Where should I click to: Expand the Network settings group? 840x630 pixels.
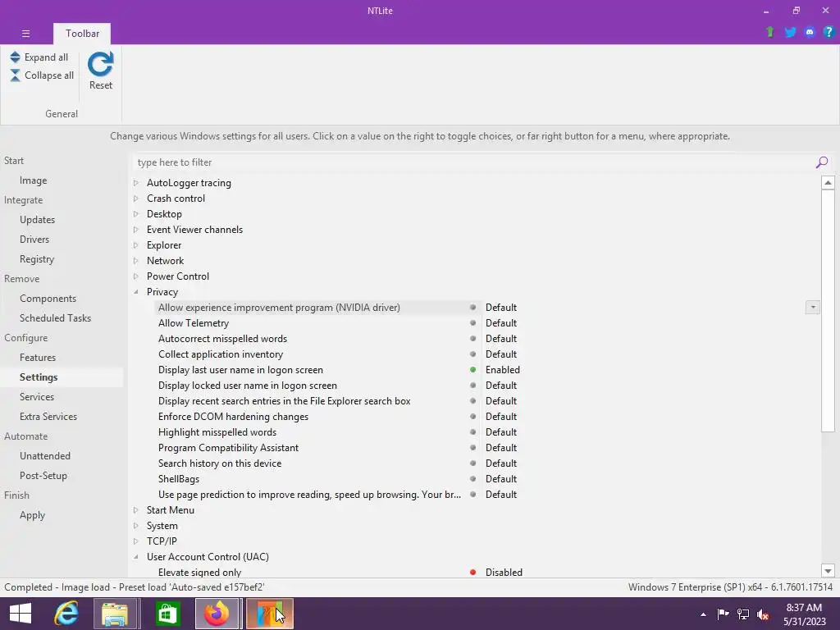pyautogui.click(x=136, y=260)
